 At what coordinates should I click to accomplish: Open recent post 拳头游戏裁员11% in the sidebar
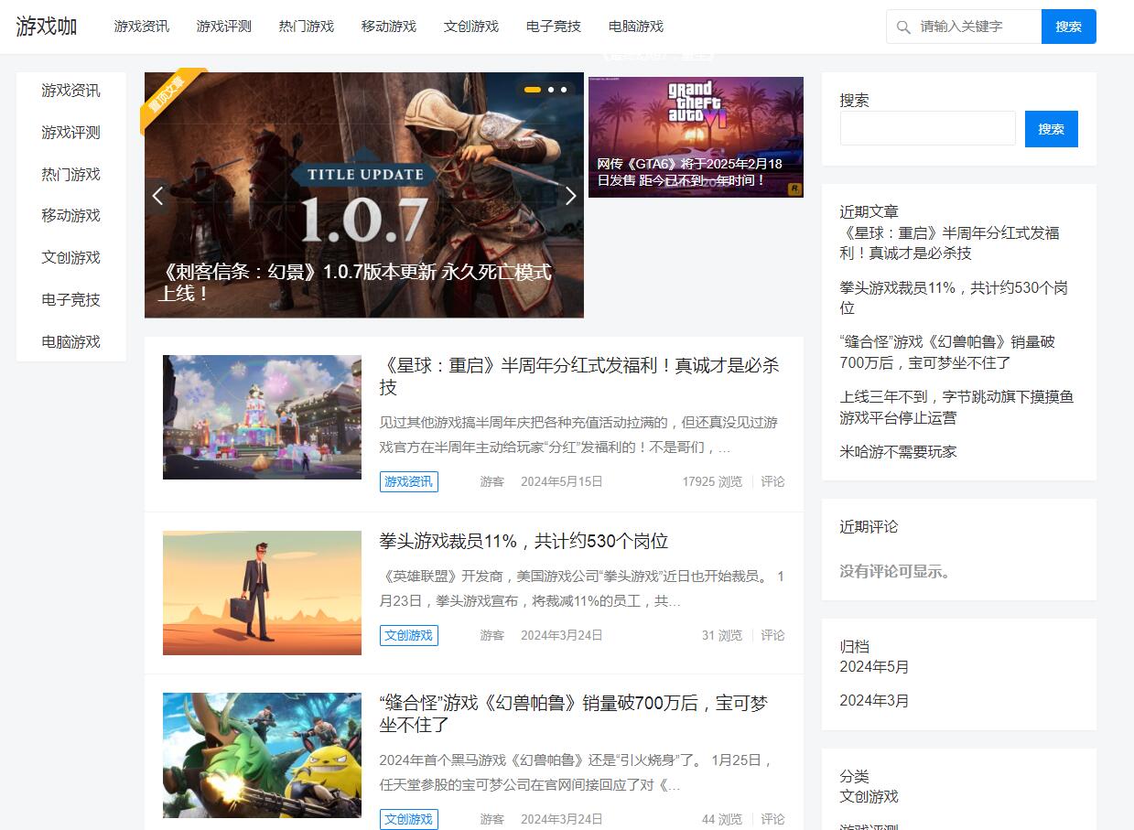954,297
